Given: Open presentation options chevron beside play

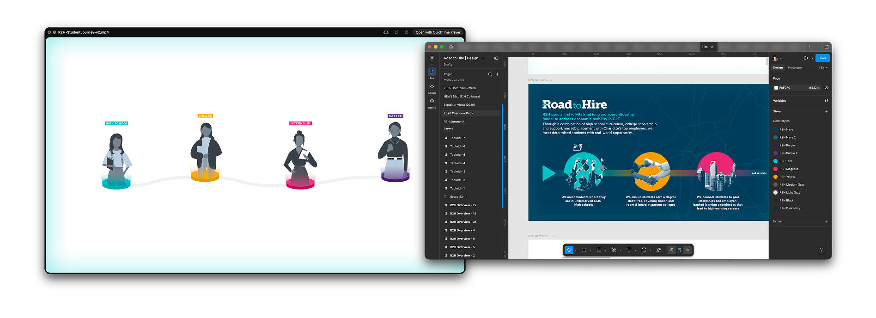Looking at the screenshot, I should tap(812, 58).
